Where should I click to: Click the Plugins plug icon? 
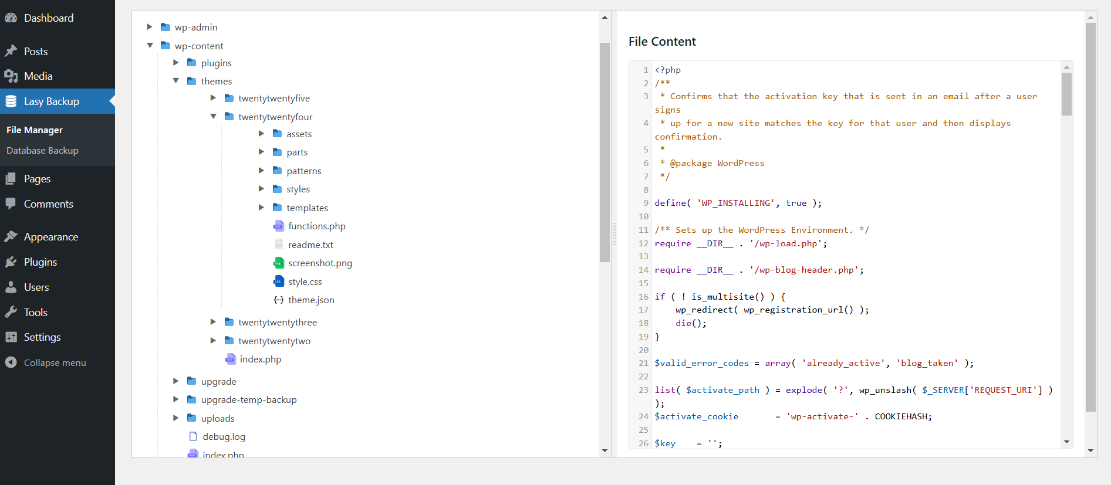[x=11, y=262]
